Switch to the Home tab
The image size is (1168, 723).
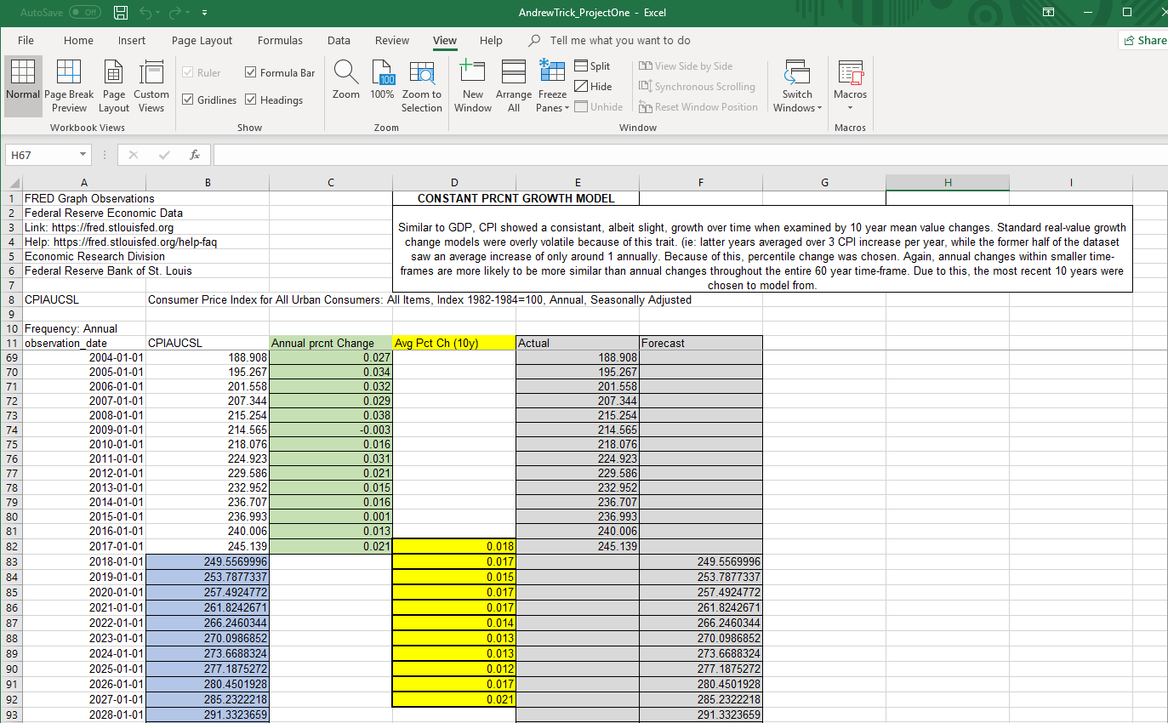78,40
